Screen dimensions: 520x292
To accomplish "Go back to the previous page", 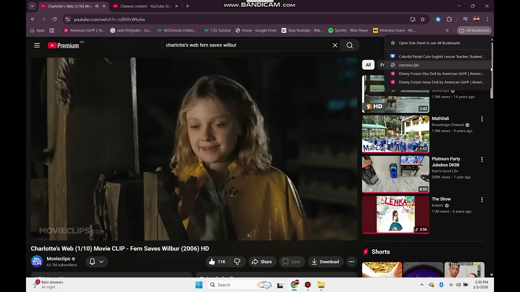I will pos(33,19).
